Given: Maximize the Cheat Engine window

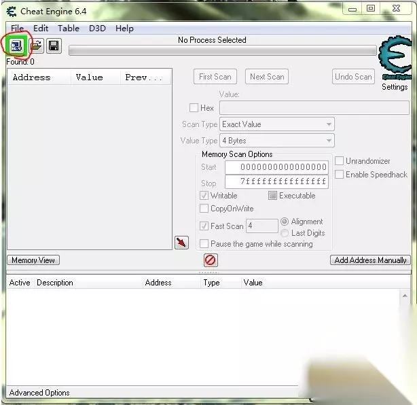Looking at the screenshot, I should click(371, 9).
